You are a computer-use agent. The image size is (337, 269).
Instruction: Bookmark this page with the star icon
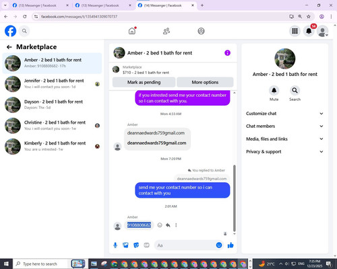[x=309, y=16]
